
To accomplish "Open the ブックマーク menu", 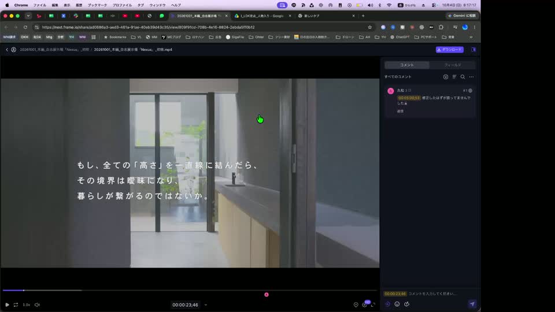I will pos(97,5).
